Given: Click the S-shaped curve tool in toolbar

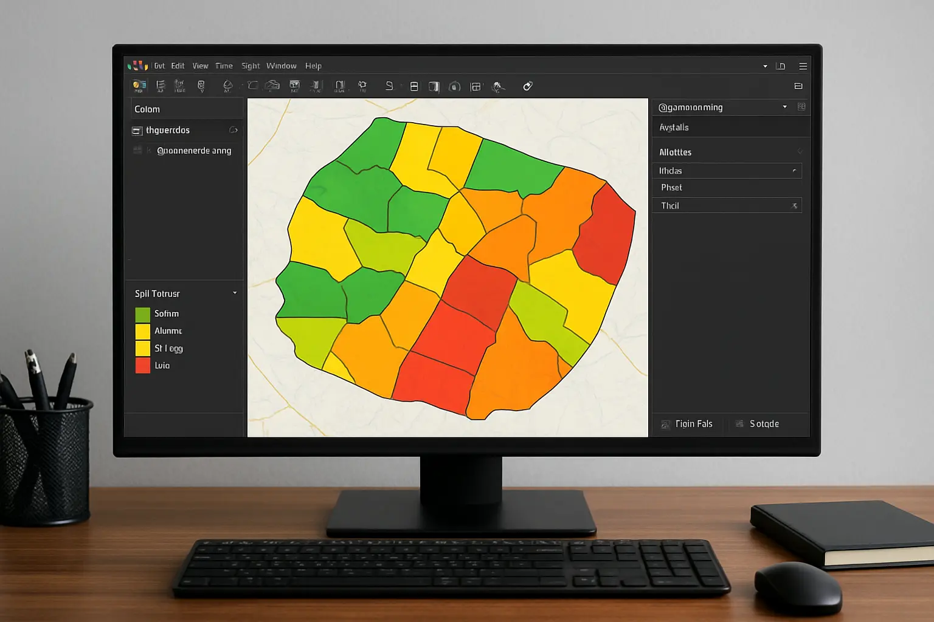Looking at the screenshot, I should click(389, 86).
